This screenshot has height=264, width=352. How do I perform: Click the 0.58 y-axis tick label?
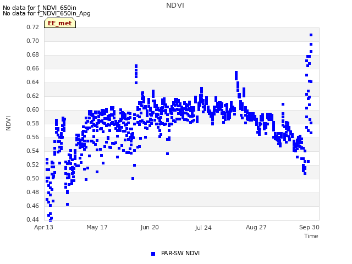coord(33,123)
